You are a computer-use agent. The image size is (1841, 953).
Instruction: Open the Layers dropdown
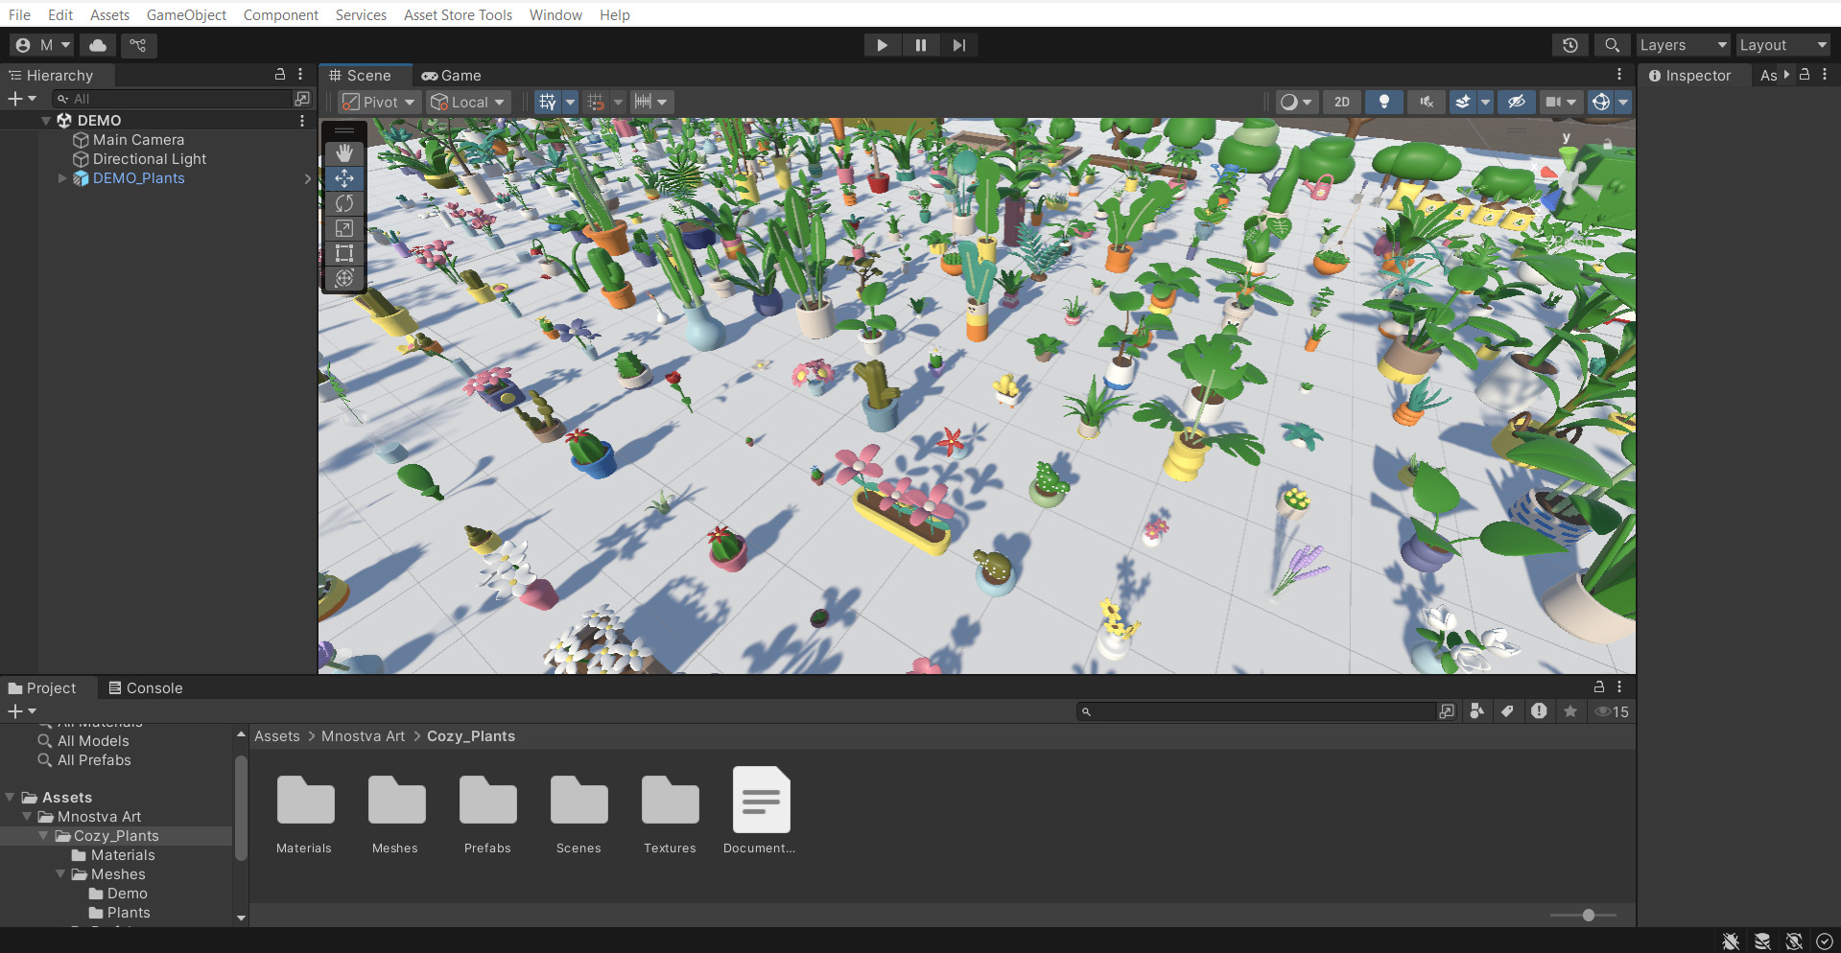pyautogui.click(x=1683, y=45)
